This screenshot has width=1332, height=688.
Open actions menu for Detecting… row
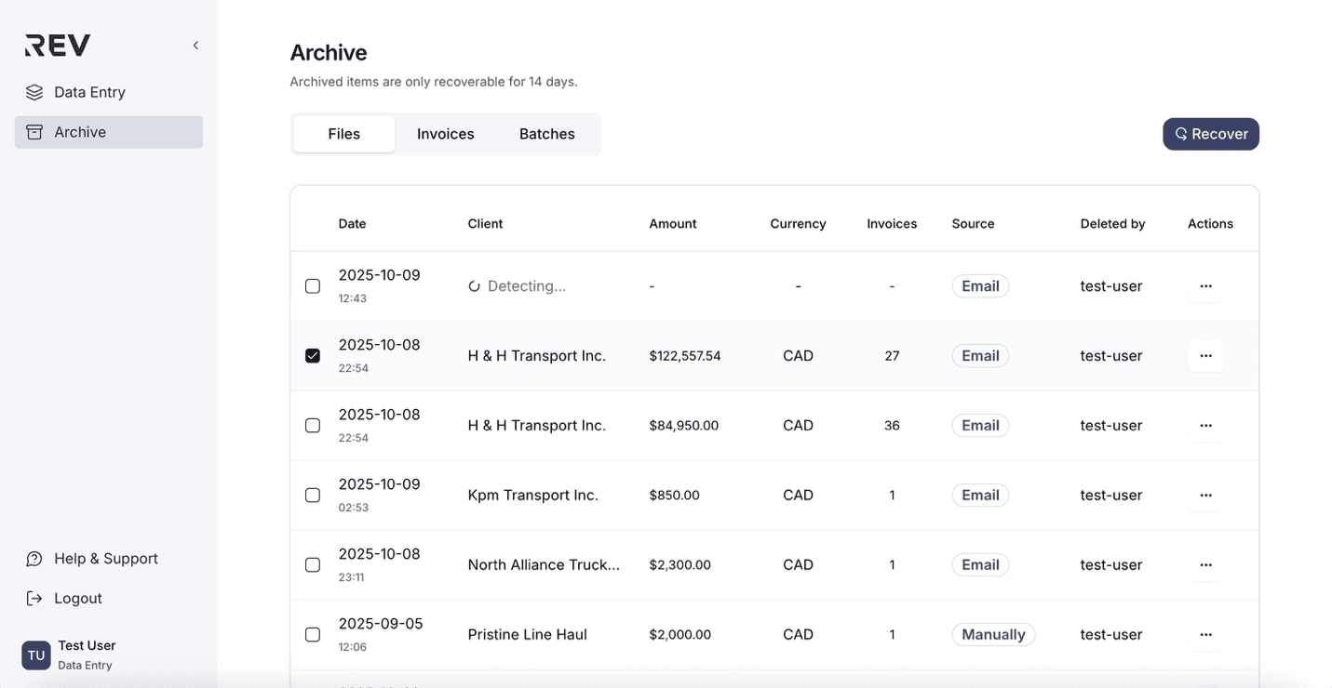click(x=1205, y=286)
